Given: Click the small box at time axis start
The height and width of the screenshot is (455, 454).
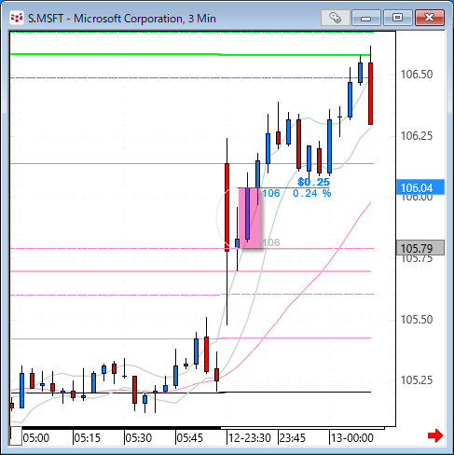Looking at the screenshot, I should [x=16, y=436].
